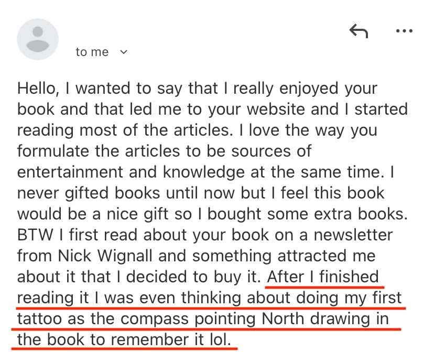
Task: Click the reply arrow icon
Action: (359, 32)
